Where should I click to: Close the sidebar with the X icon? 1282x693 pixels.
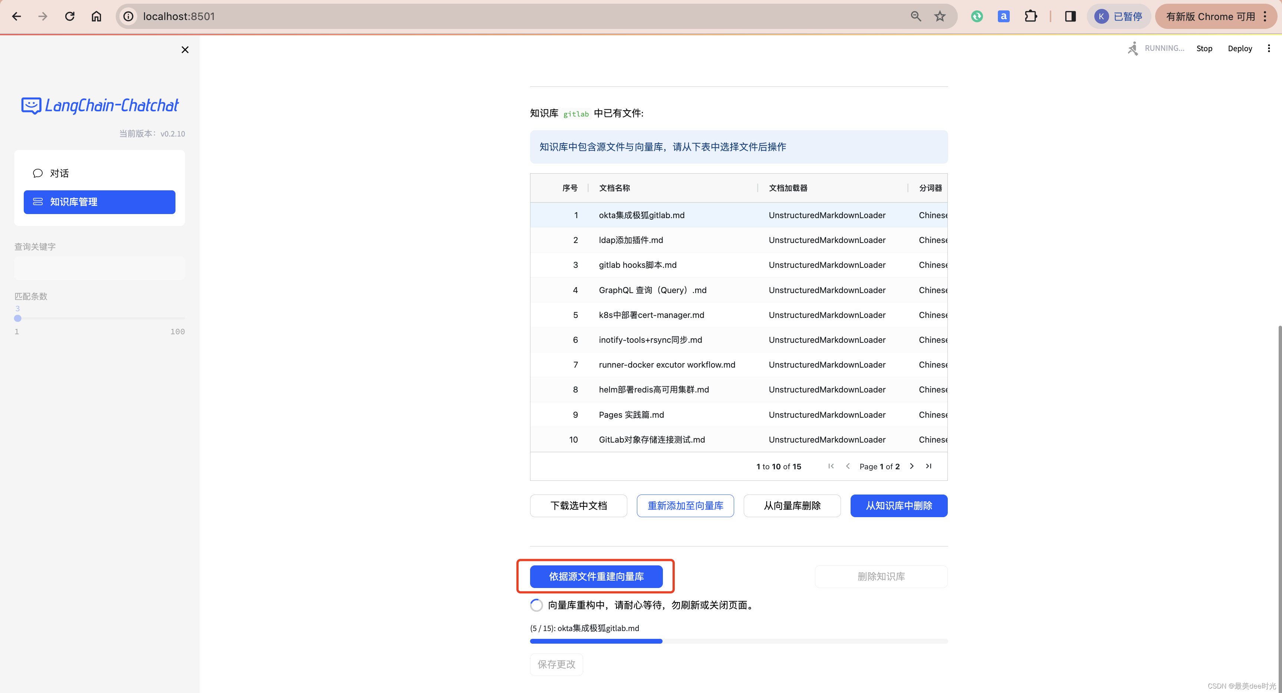185,50
